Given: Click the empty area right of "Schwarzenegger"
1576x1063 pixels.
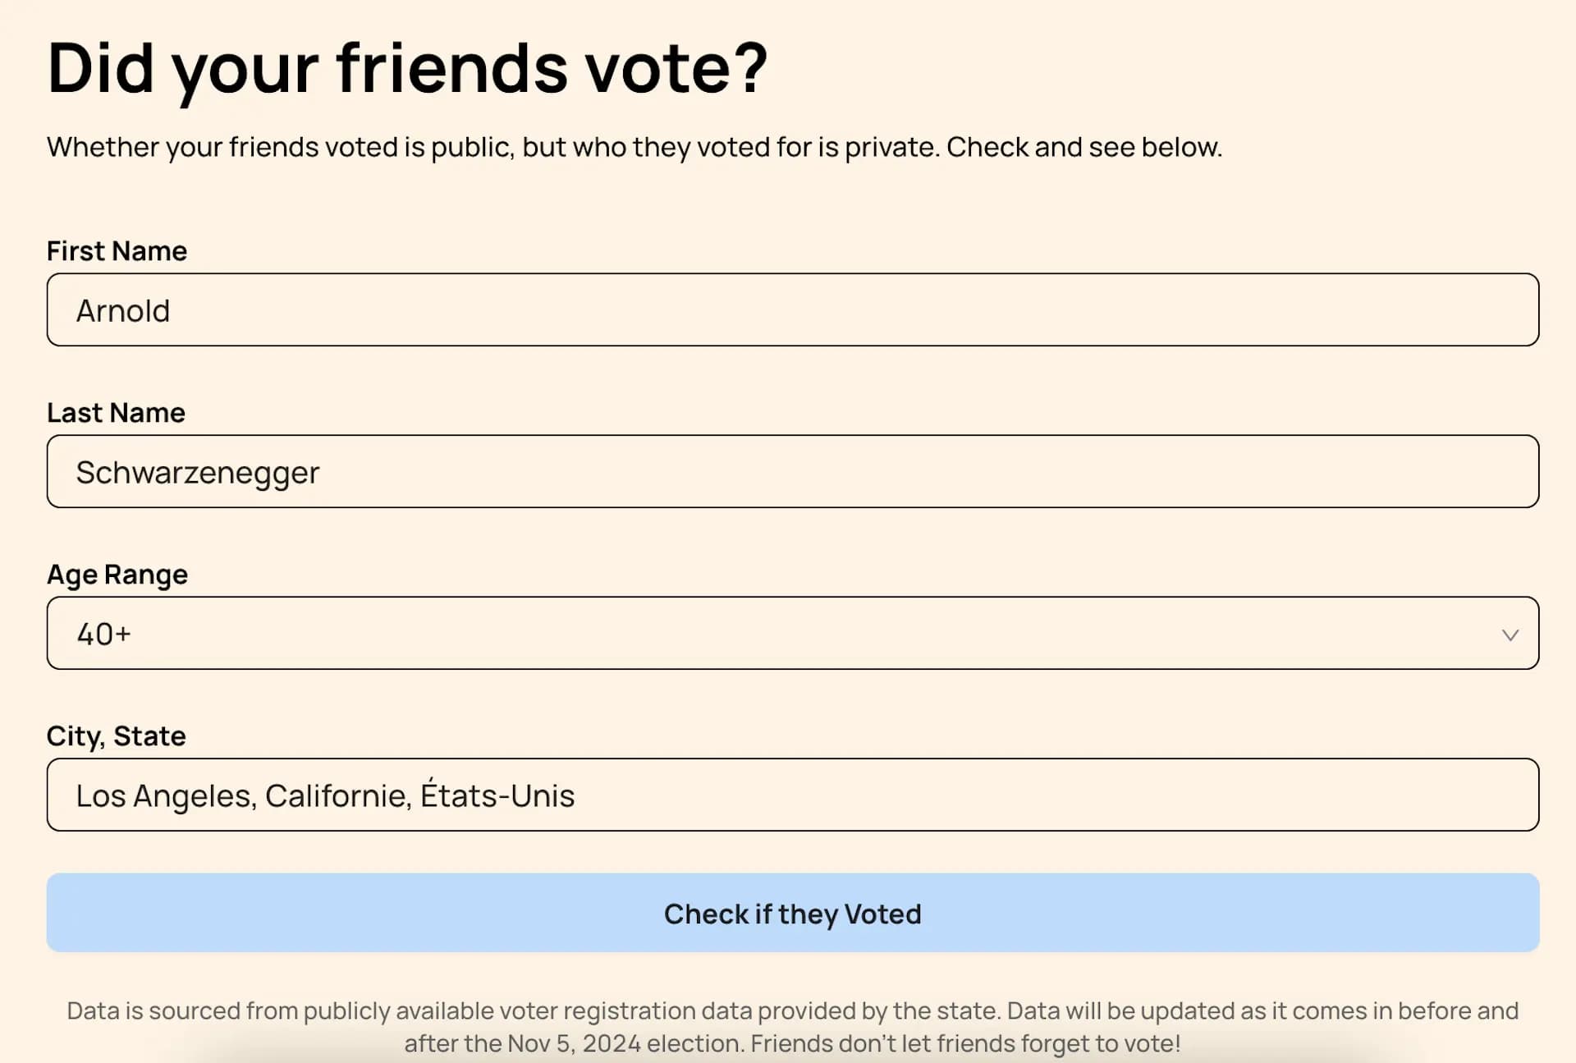Looking at the screenshot, I should [x=903, y=471].
